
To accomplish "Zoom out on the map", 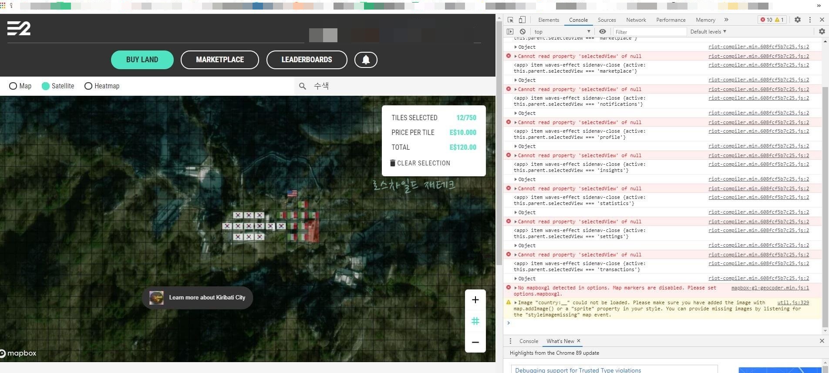I will [475, 342].
